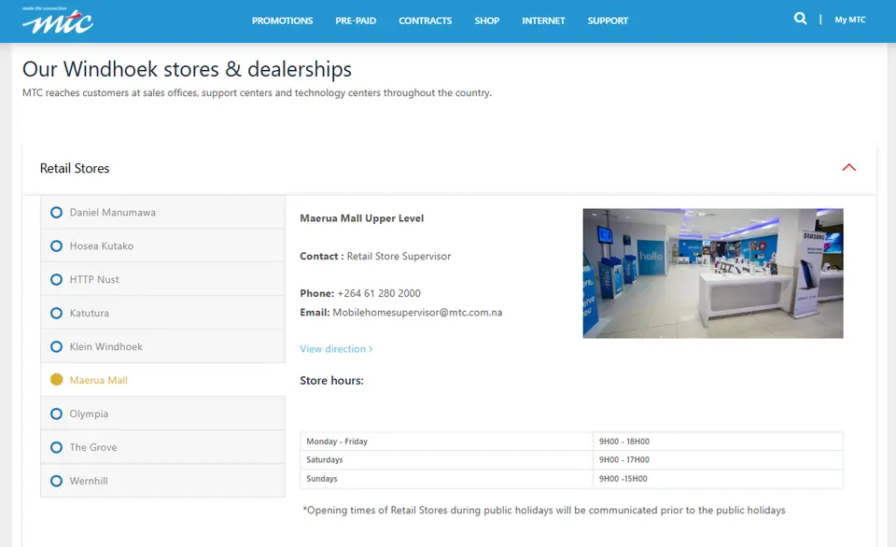The height and width of the screenshot is (547, 896).
Task: Select the Olympia radio button
Action: (56, 414)
